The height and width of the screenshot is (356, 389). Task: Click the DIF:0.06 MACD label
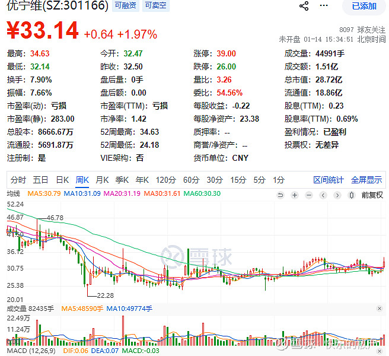pos(76,351)
